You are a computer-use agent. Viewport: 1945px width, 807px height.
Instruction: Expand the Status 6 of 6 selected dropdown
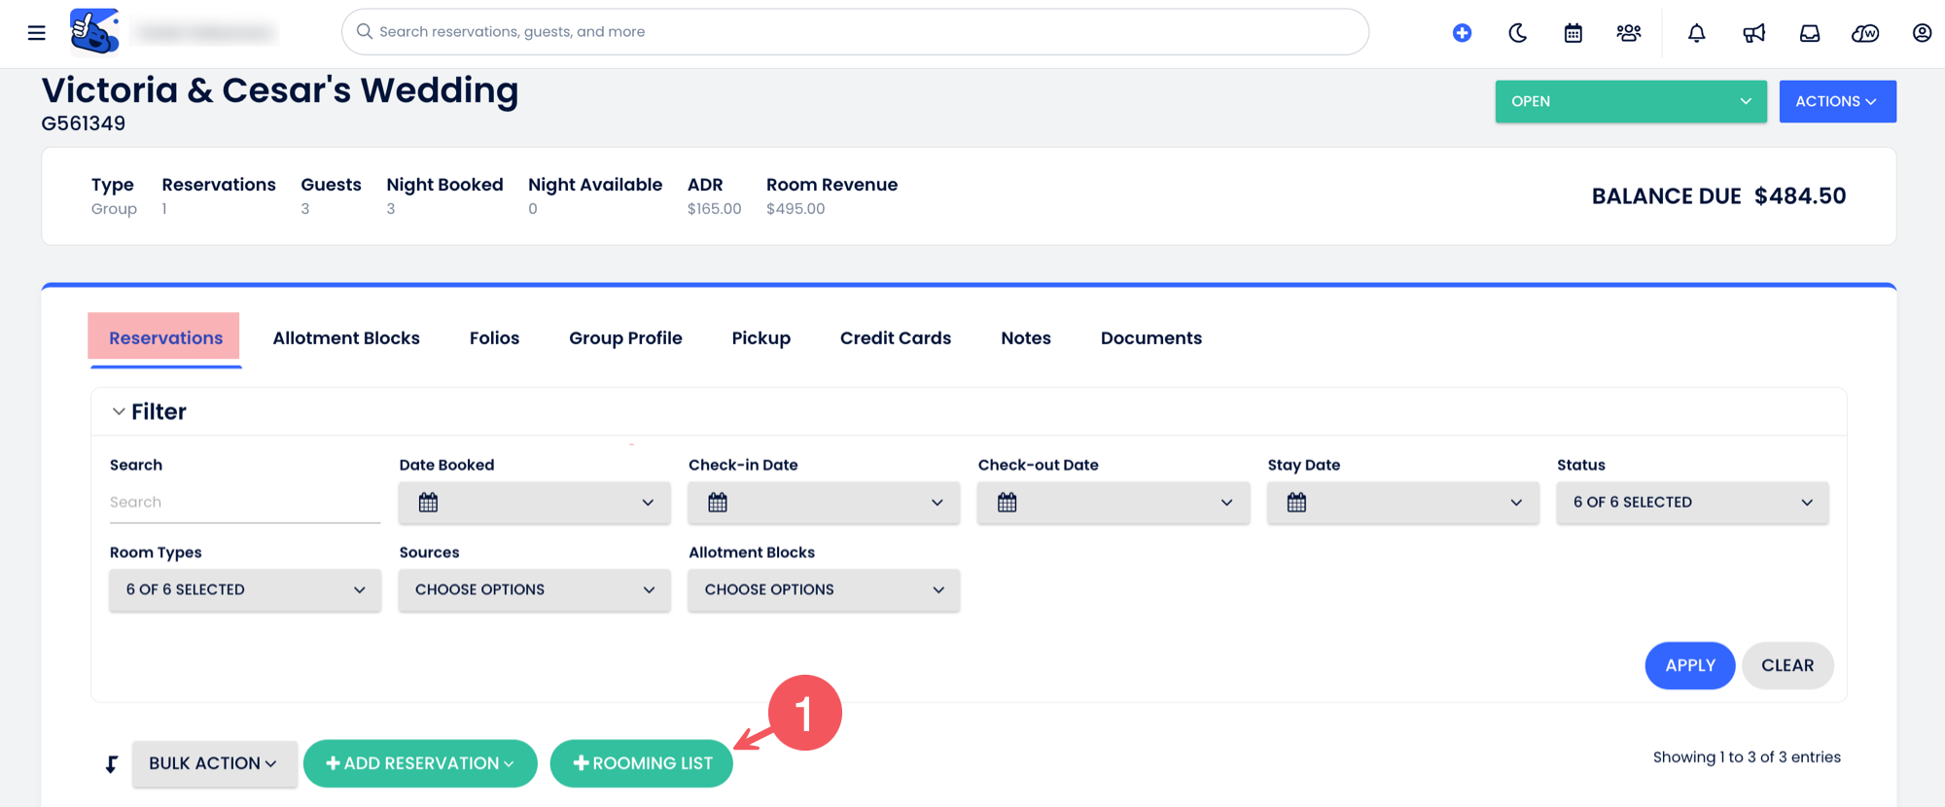click(x=1692, y=503)
